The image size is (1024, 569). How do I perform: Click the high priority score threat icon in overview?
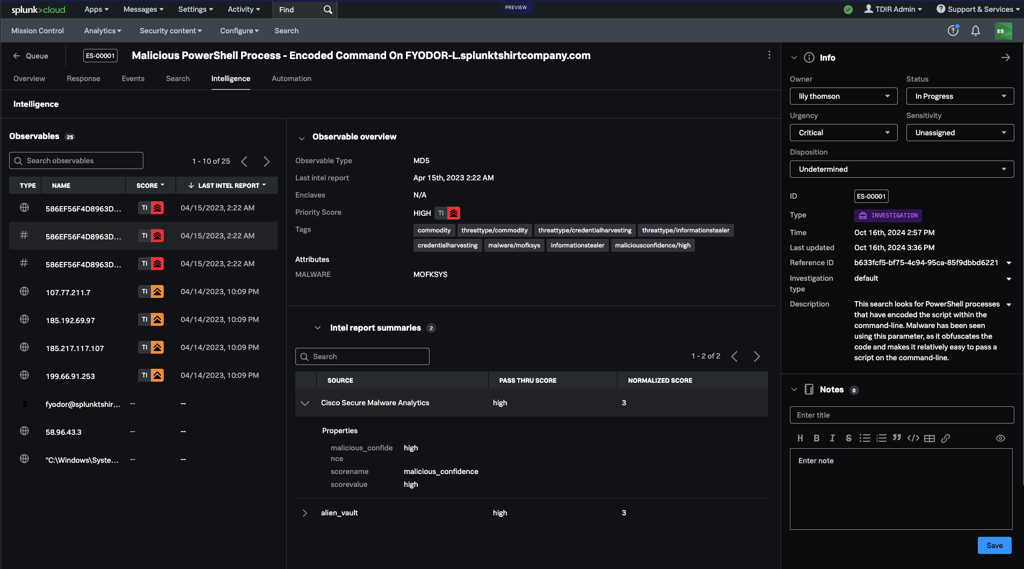tap(454, 213)
